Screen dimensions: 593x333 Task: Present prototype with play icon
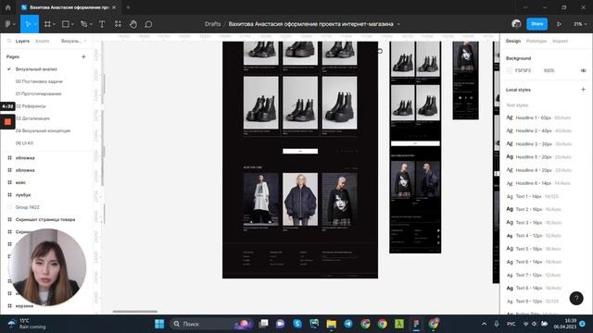(559, 24)
